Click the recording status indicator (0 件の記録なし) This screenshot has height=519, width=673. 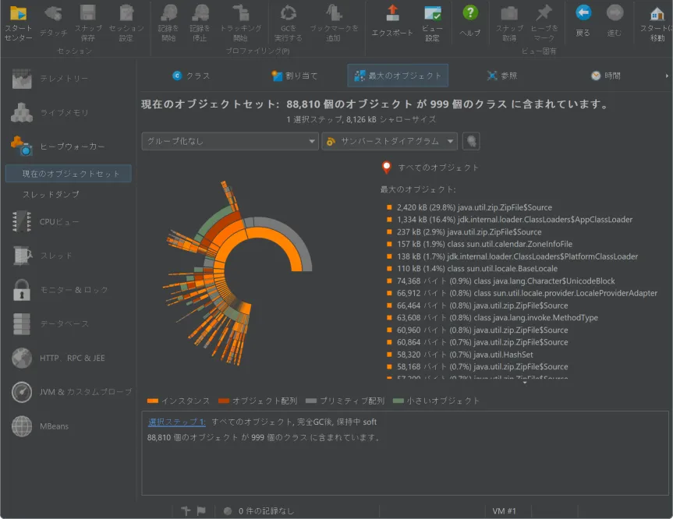tap(259, 511)
